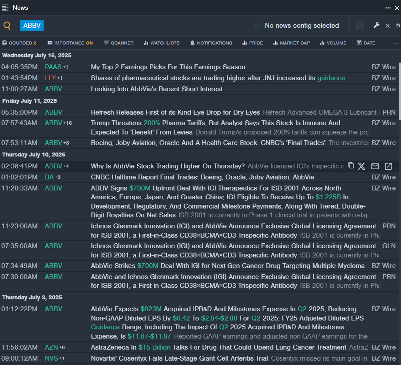The width and height of the screenshot is (401, 365).
Task: Click the 04:05:35PM timestamp
Action: [19, 67]
